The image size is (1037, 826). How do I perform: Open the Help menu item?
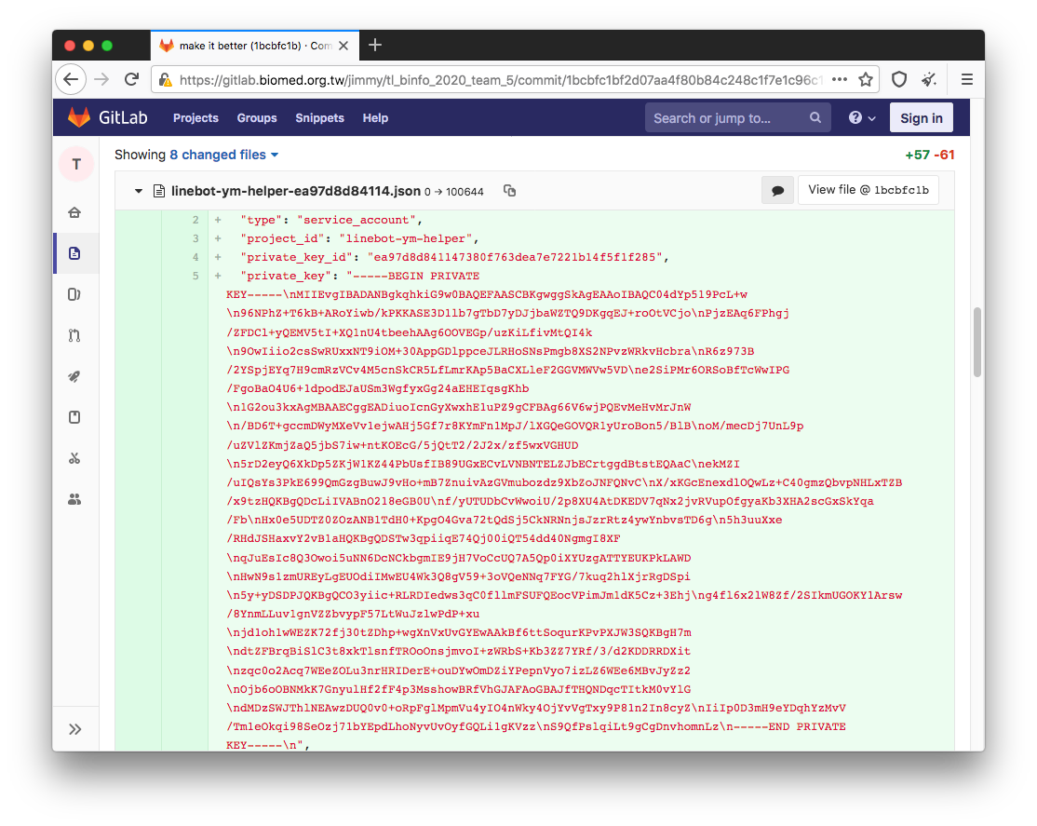tap(375, 118)
